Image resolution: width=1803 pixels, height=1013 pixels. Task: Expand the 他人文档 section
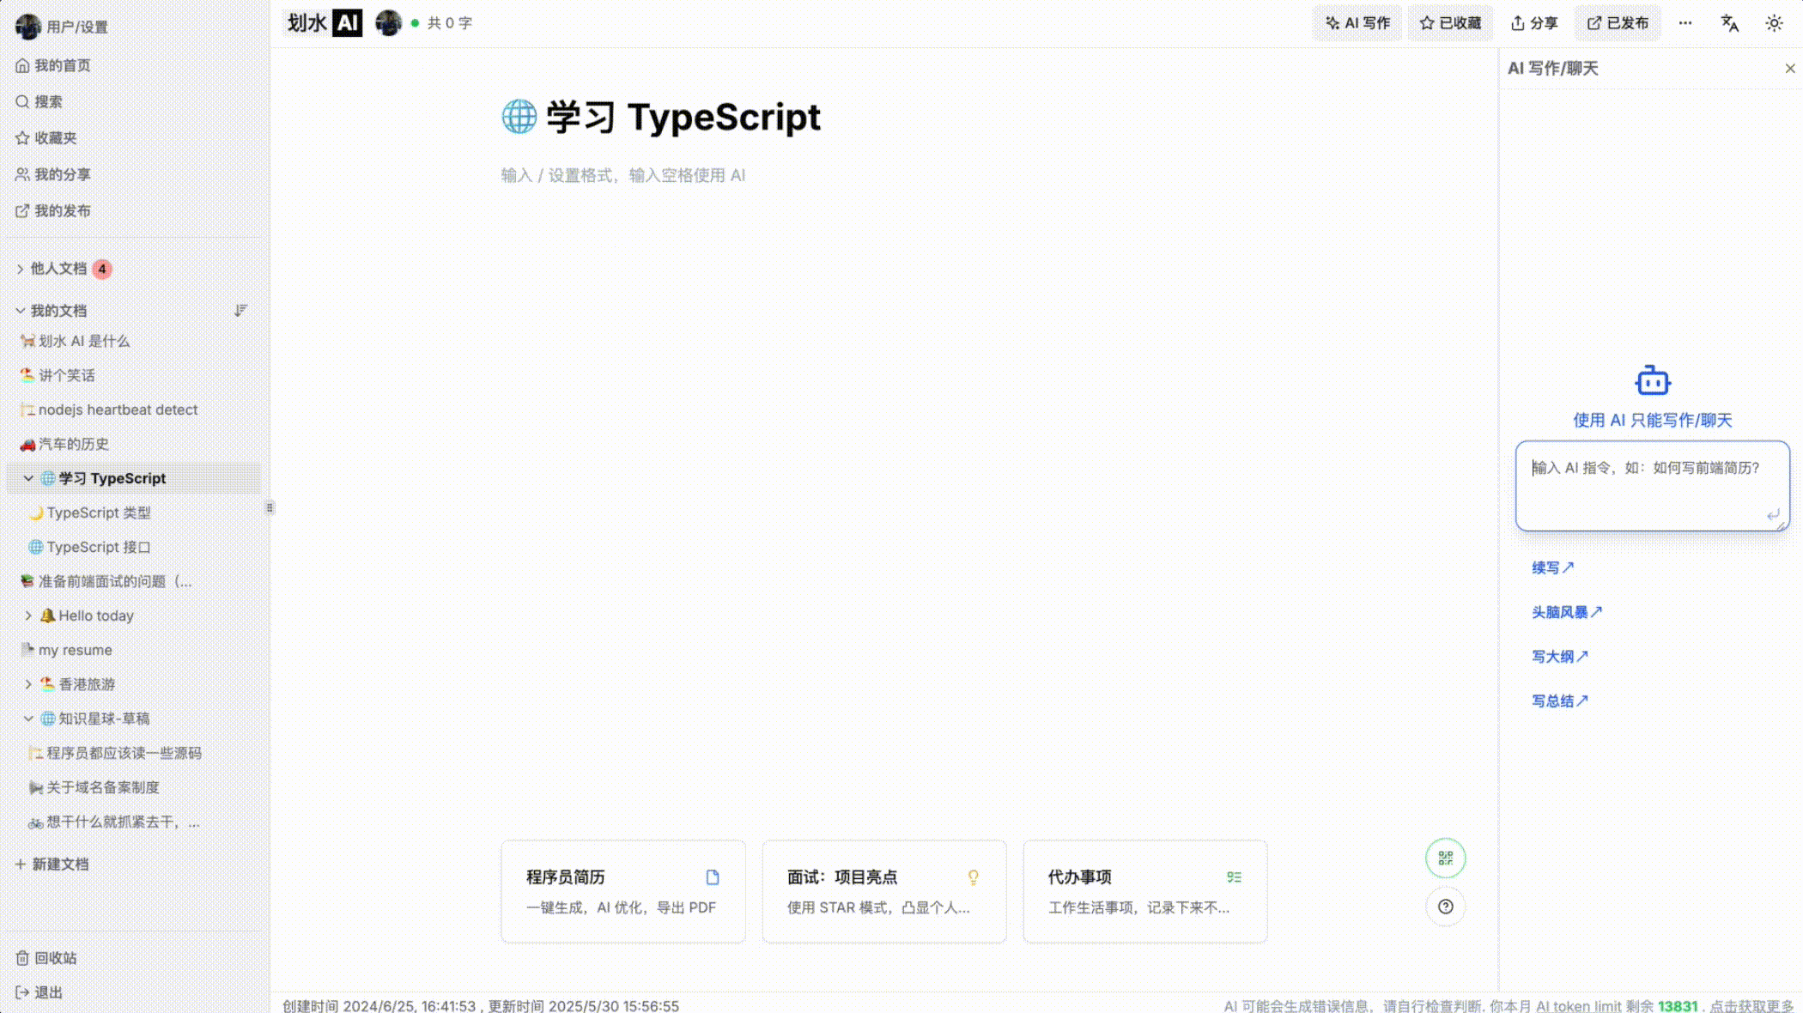point(20,269)
